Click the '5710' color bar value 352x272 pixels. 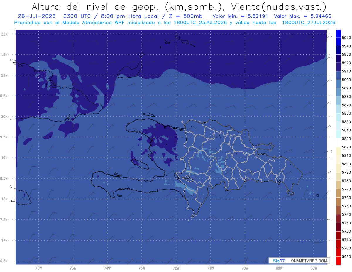pyautogui.click(x=346, y=239)
